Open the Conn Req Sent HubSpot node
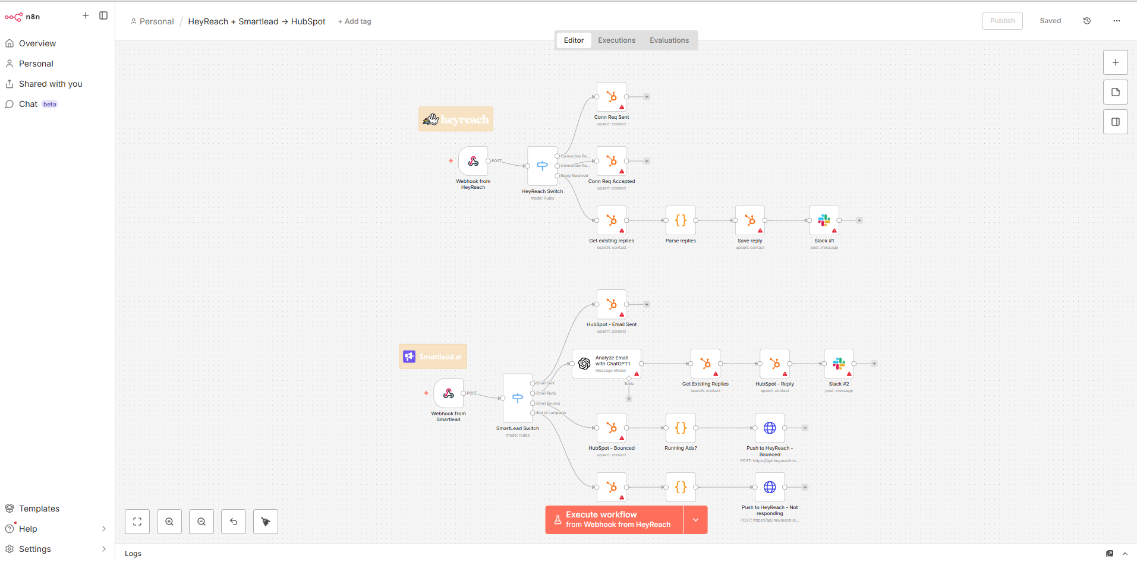The width and height of the screenshot is (1137, 562). pyautogui.click(x=612, y=97)
